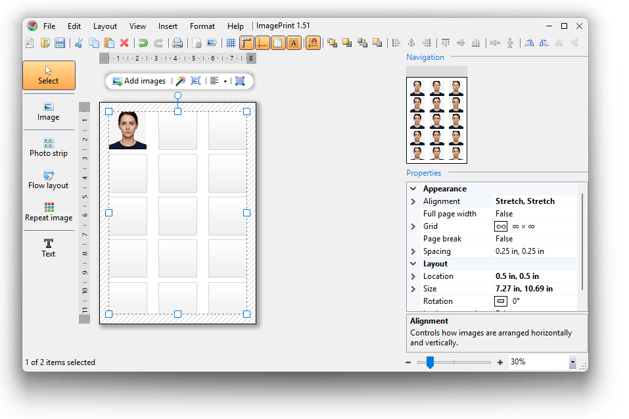
Task: Click the Cut scissors icon
Action: (79, 43)
